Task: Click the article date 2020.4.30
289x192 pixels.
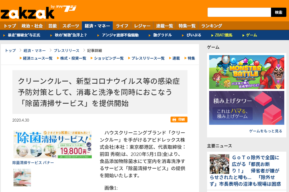Action: [21, 120]
